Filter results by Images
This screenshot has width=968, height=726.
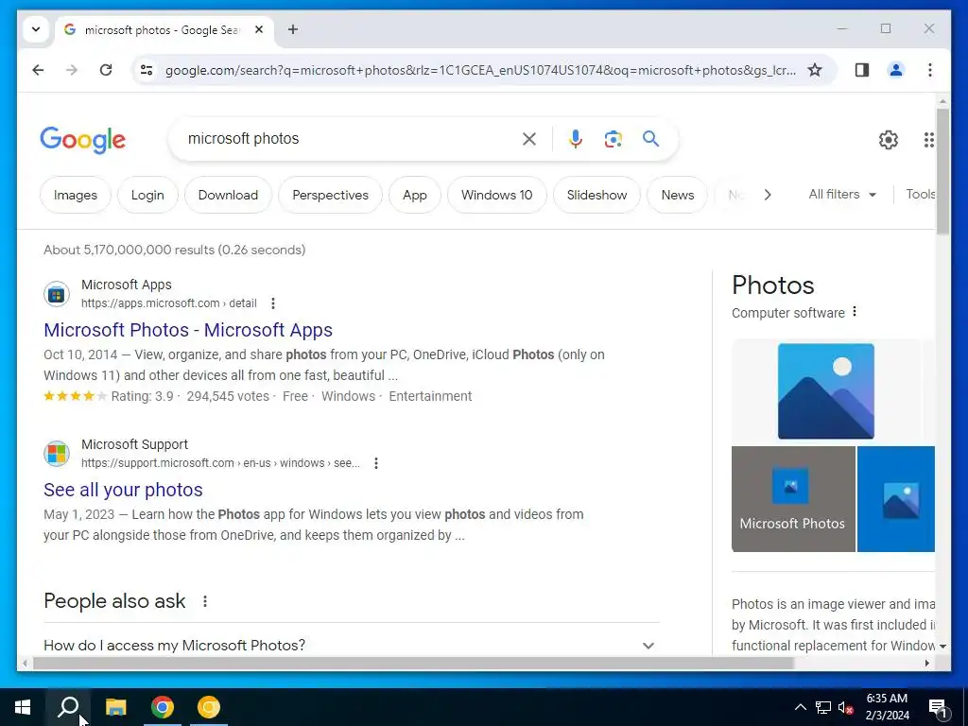point(76,195)
